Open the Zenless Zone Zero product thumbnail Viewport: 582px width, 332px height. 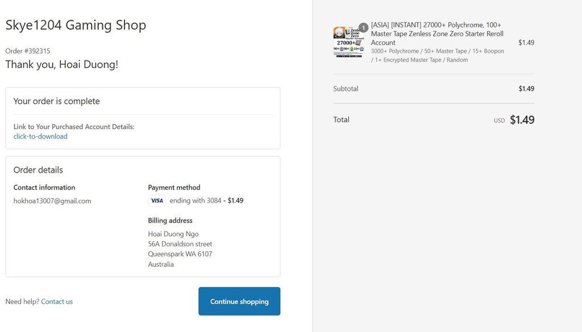click(x=348, y=42)
